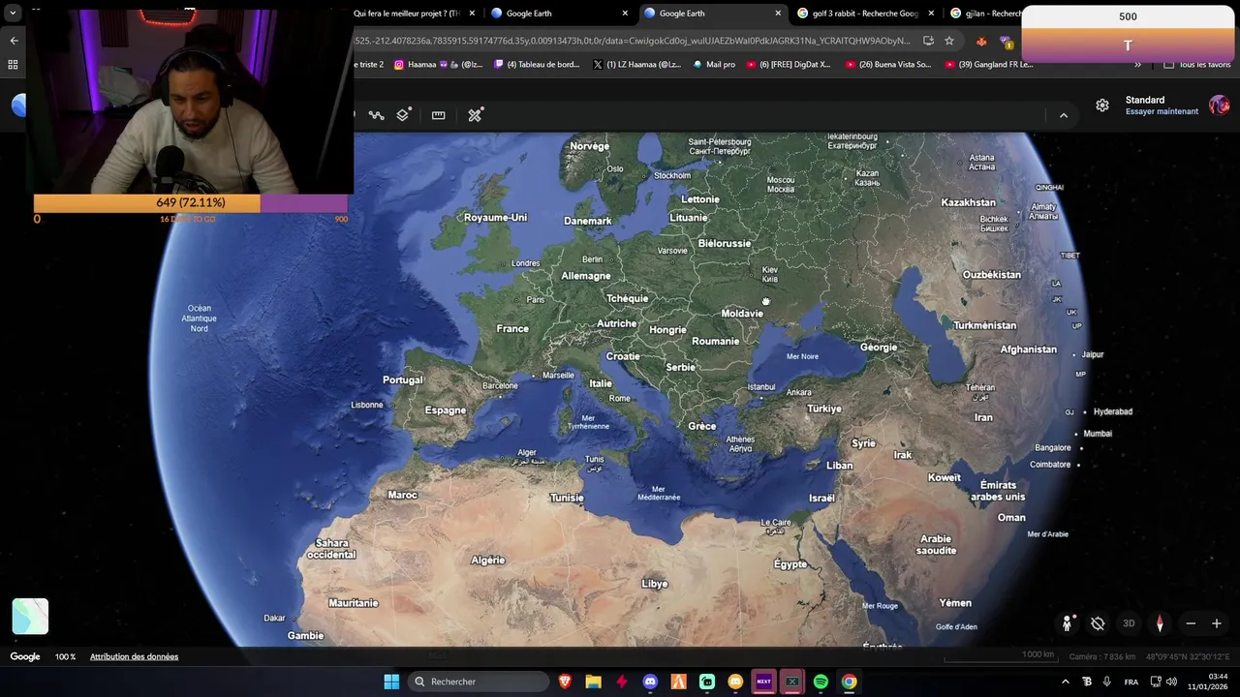Click the browser back arrow
Screen dimensions: 1240x697
14,41
